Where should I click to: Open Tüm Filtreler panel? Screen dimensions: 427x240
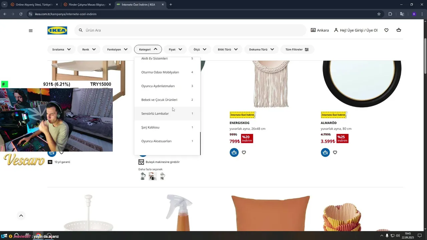click(297, 49)
